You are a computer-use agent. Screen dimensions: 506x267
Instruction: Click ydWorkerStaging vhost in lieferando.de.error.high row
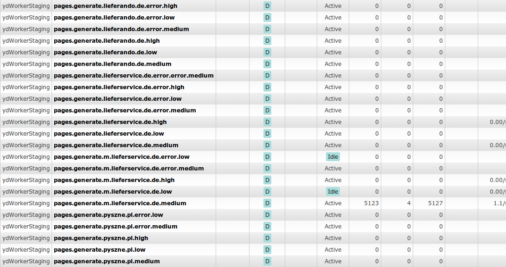tap(26, 6)
